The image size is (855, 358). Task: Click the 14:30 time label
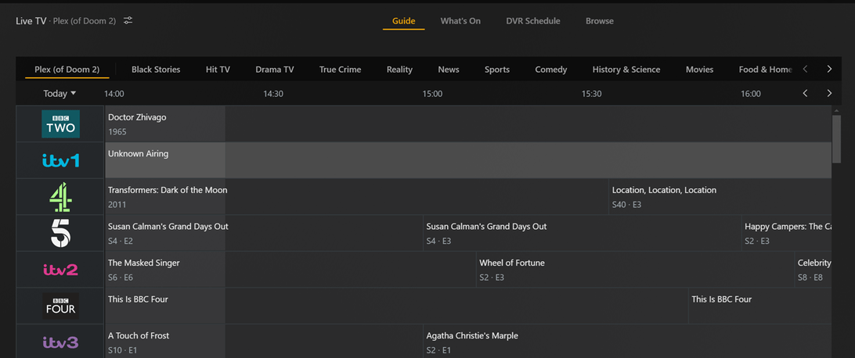tap(273, 94)
